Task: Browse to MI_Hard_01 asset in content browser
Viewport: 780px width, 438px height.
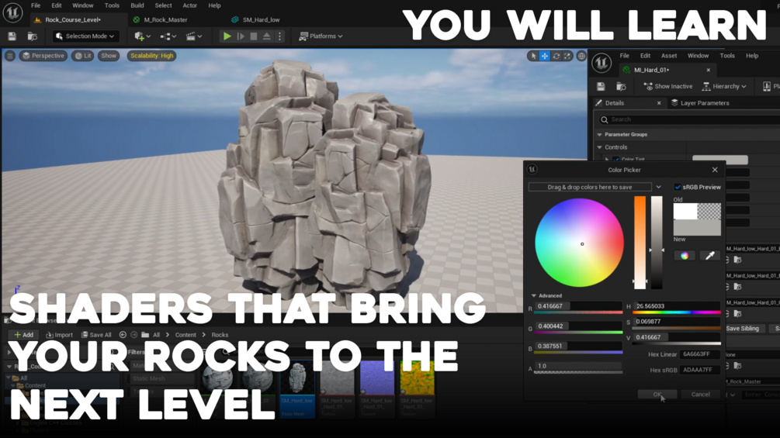Action: [621, 86]
